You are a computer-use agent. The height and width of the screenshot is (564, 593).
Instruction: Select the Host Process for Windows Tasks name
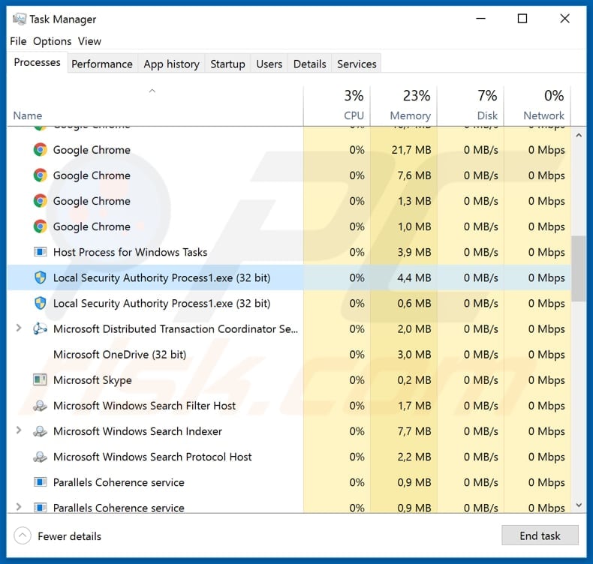pyautogui.click(x=130, y=252)
